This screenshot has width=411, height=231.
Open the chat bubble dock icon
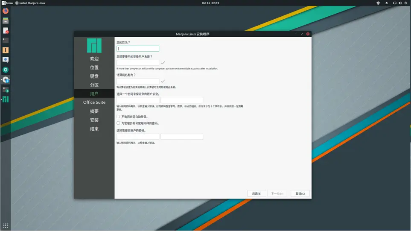click(6, 60)
